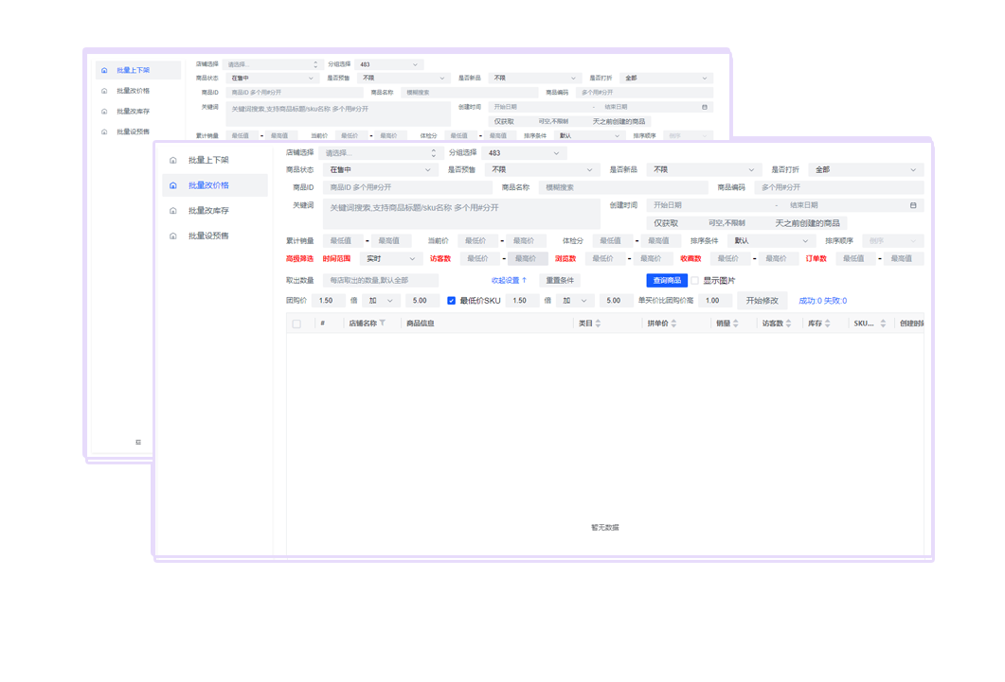Viewport: 1005px width, 682px height.
Task: Click the blue 查询商品 button
Action: [667, 280]
